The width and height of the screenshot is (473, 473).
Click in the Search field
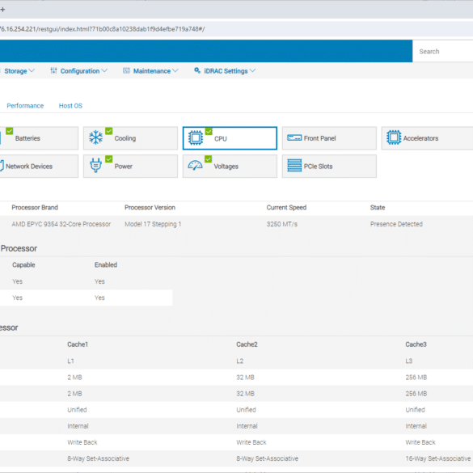tap(442, 51)
